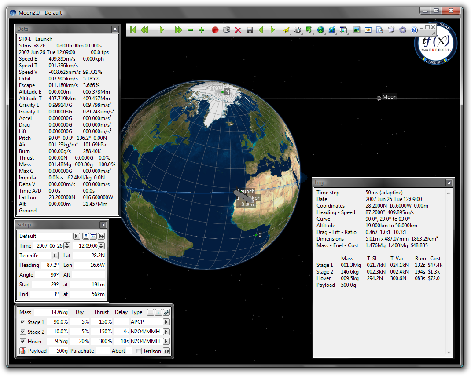Click the cascading windows layout icon
The width and height of the screenshot is (471, 376).
[343, 30]
